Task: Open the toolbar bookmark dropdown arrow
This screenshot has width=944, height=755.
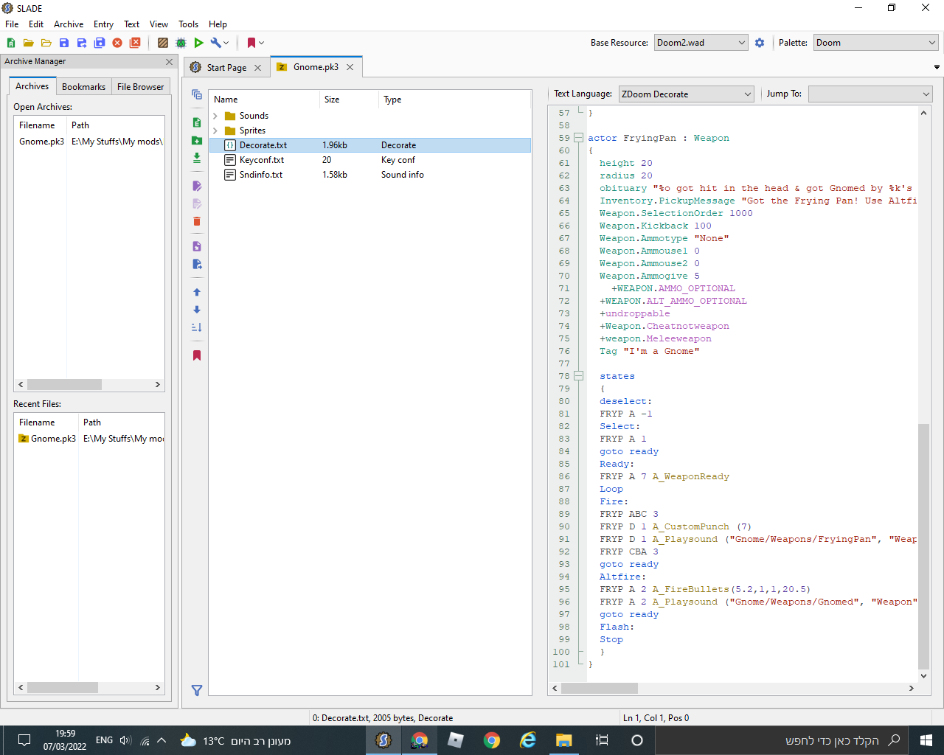Action: click(x=261, y=43)
